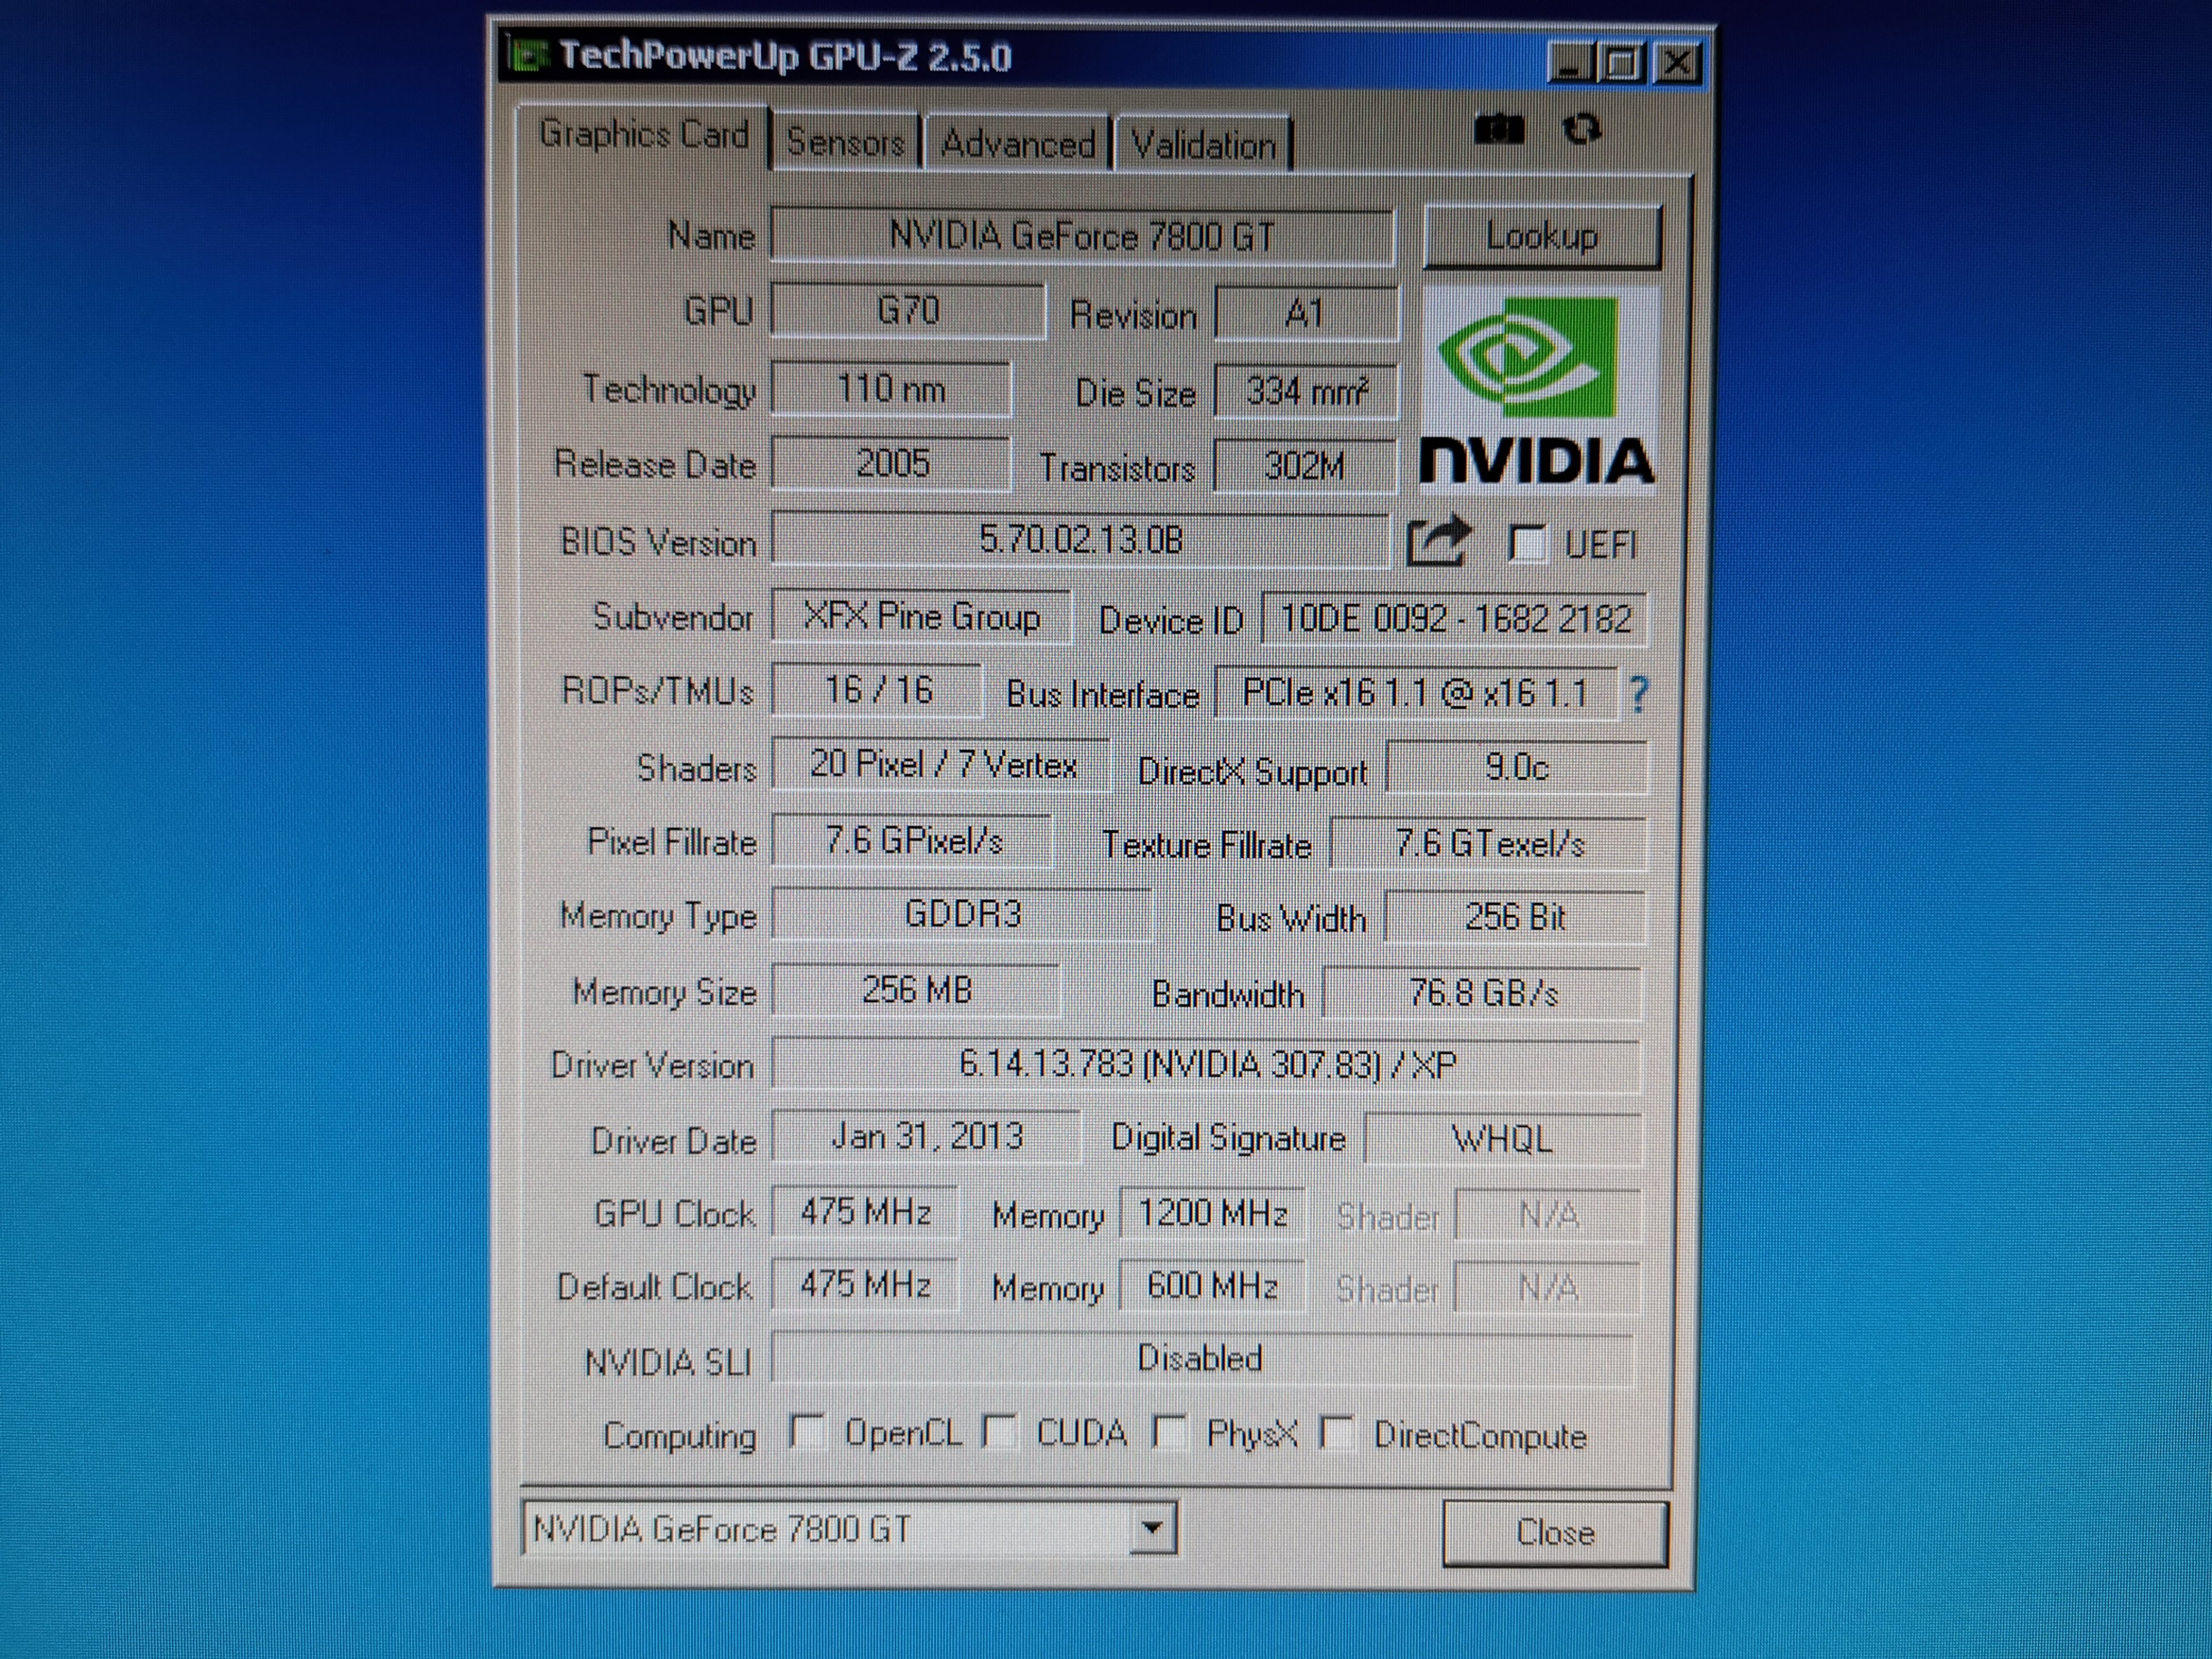Open the GPU selection dropdown arrow
This screenshot has width=2212, height=1659.
[1152, 1528]
